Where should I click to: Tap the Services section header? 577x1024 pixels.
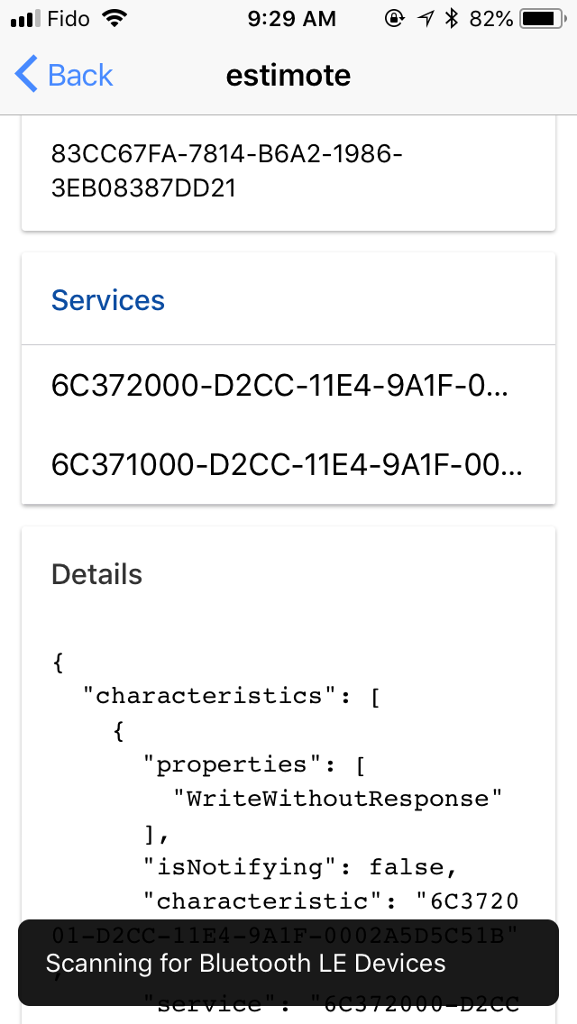point(108,300)
